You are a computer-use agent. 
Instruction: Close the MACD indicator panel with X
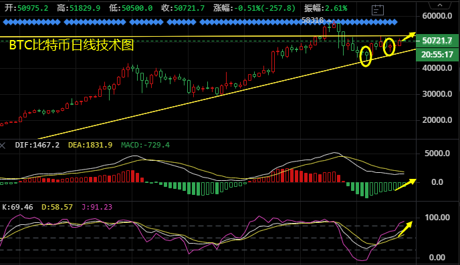pos(3,146)
